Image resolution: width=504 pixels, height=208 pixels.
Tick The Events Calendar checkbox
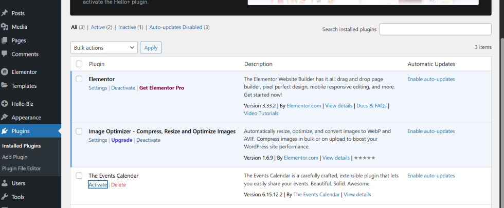coord(79,176)
